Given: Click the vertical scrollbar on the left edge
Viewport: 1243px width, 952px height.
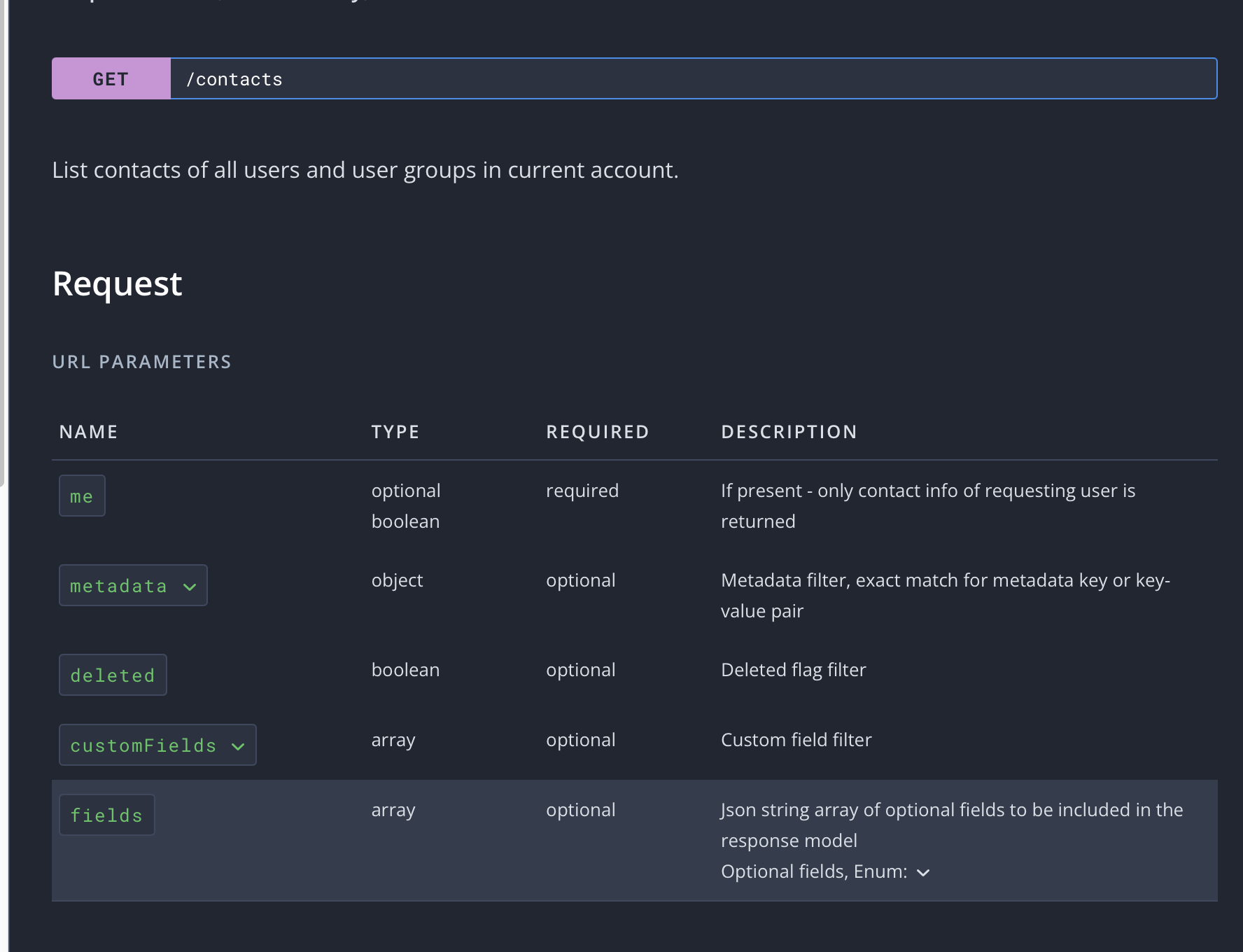Looking at the screenshot, I should (3, 238).
